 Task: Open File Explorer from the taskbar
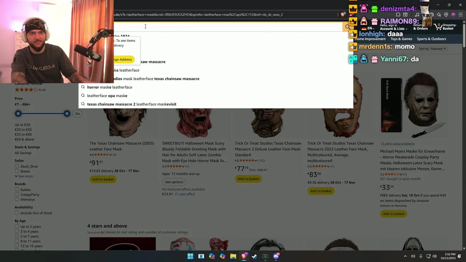(233, 256)
